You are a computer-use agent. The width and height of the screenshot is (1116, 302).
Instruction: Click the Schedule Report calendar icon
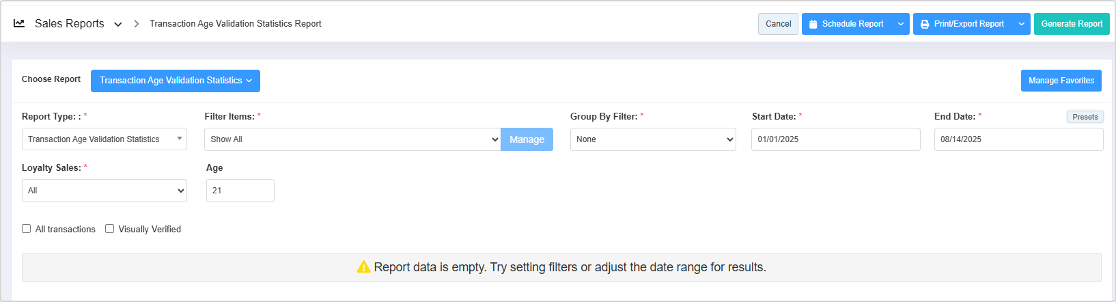pyautogui.click(x=813, y=24)
